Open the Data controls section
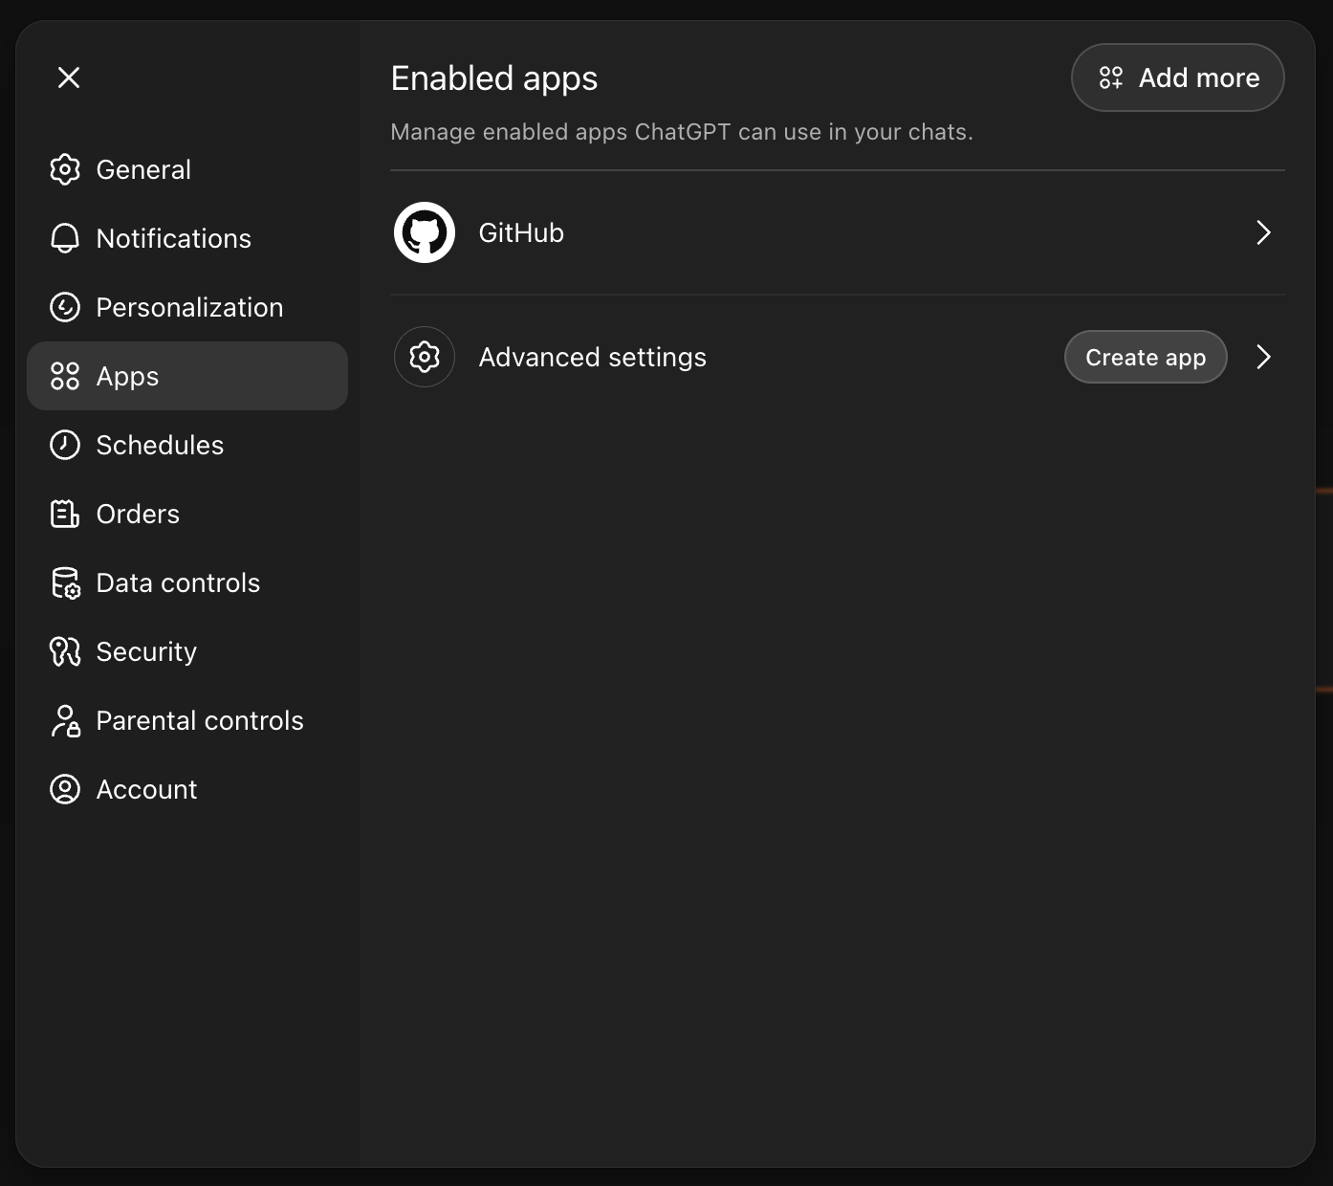 click(178, 582)
